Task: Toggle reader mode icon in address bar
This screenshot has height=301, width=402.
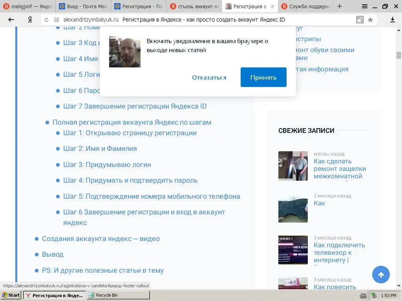Action: pos(57,20)
